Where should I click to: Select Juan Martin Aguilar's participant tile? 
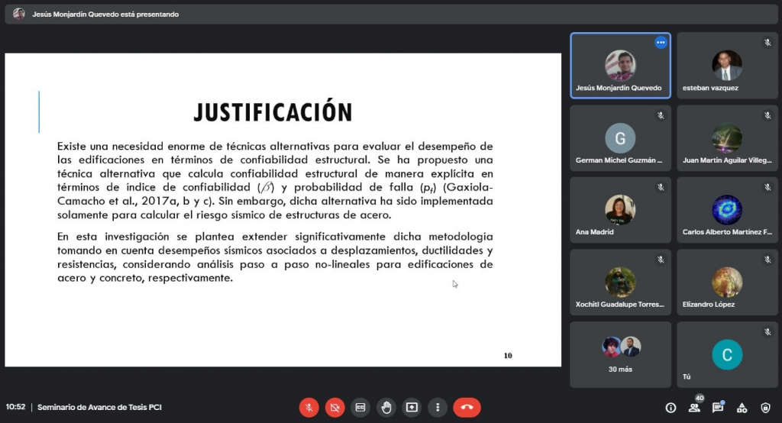(727, 137)
